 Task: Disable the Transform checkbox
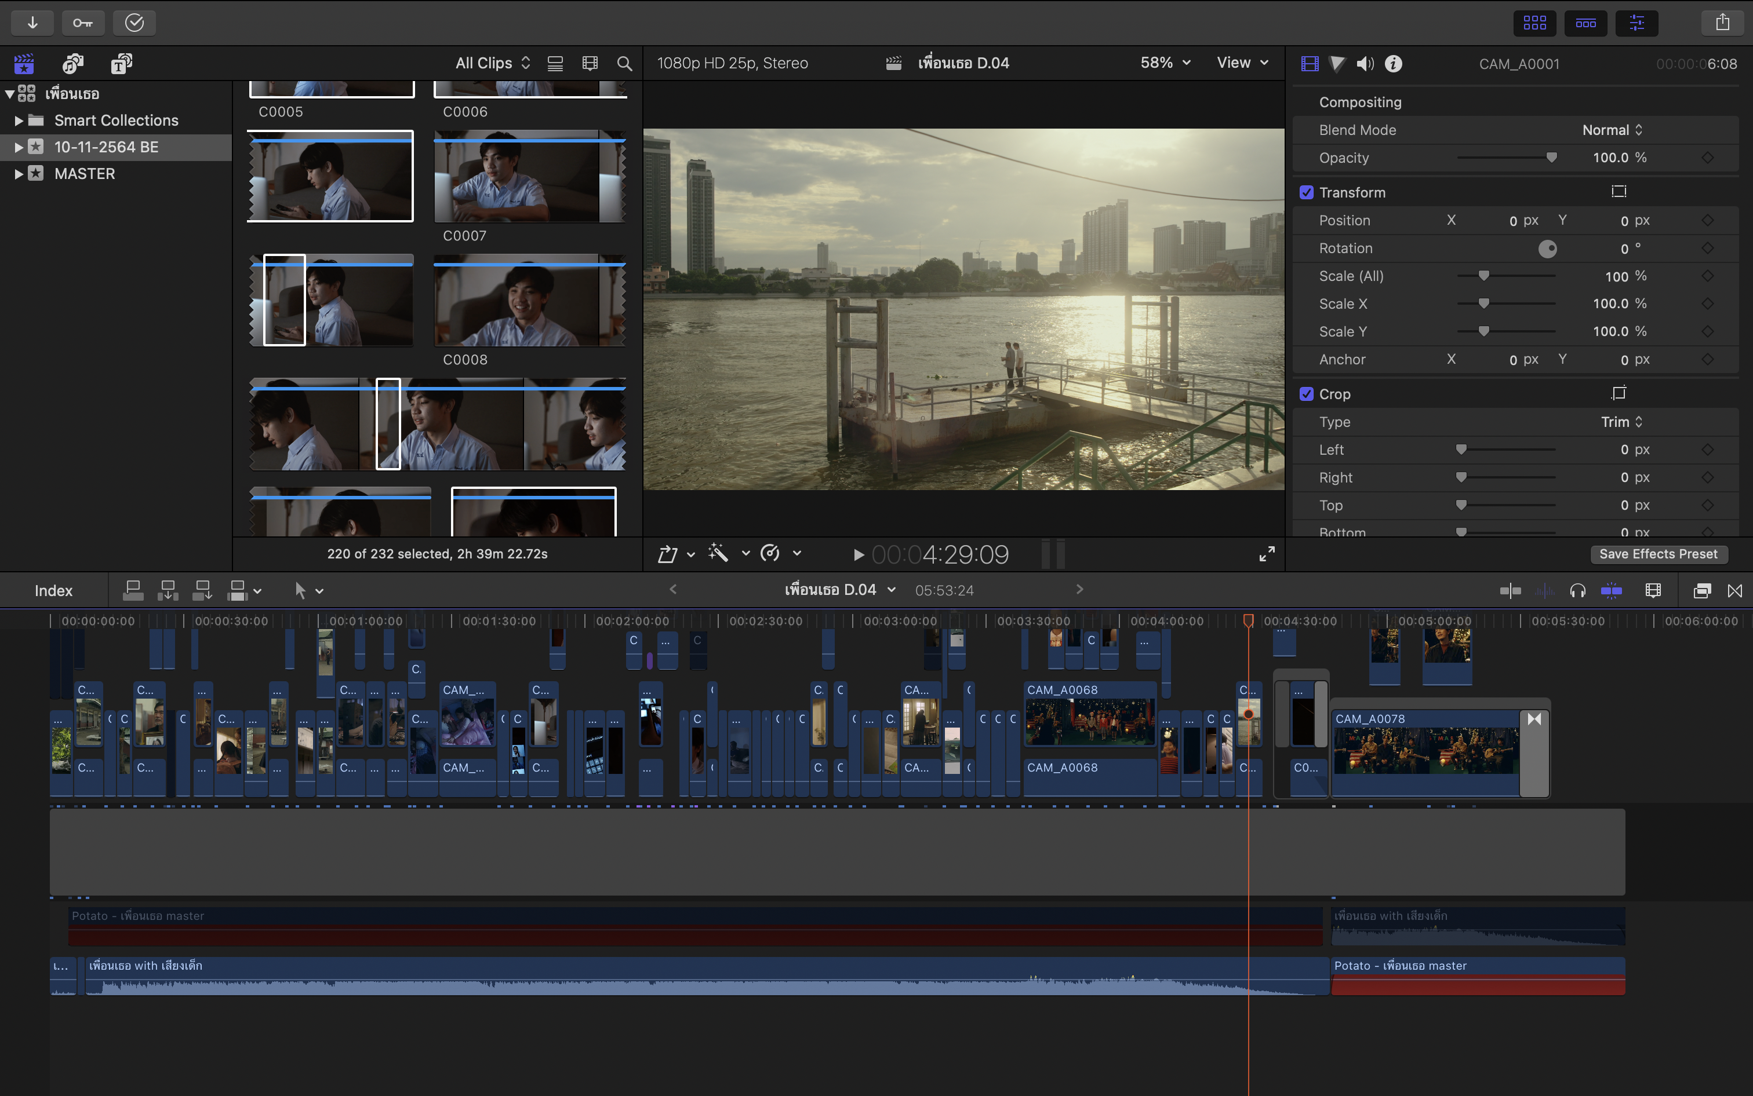tap(1306, 193)
